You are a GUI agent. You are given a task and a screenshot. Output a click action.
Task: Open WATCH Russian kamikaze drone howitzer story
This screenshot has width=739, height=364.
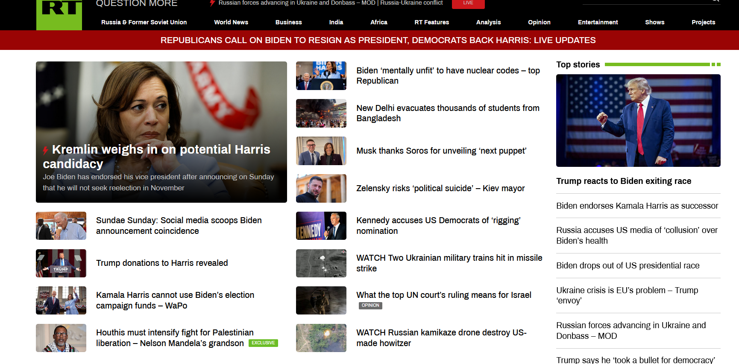442,338
